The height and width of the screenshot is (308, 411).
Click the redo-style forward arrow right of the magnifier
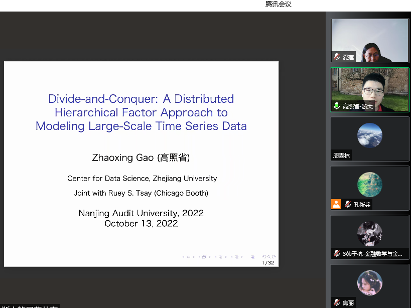[x=273, y=256]
